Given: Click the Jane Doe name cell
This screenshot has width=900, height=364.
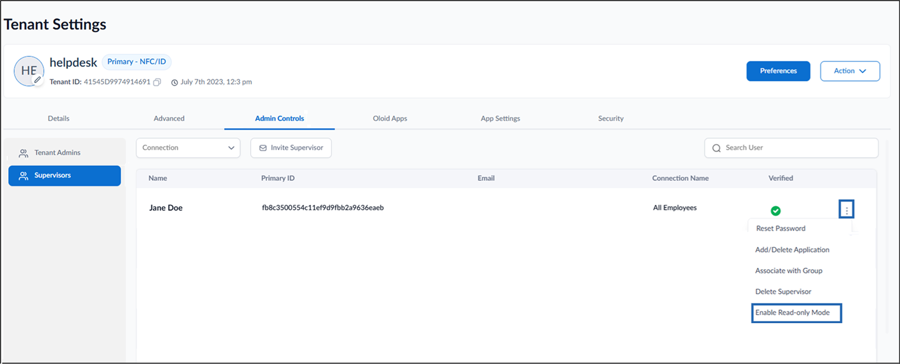Looking at the screenshot, I should pyautogui.click(x=166, y=208).
